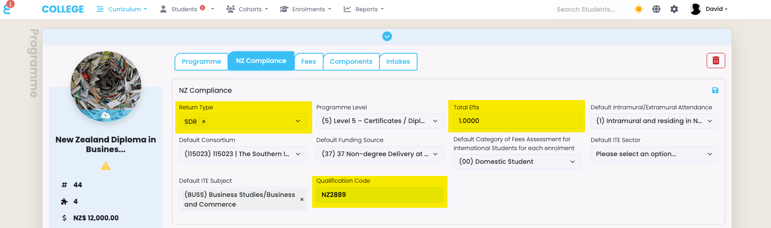Open the settings gear icon
Viewport: 771px width, 228px height.
click(x=674, y=9)
